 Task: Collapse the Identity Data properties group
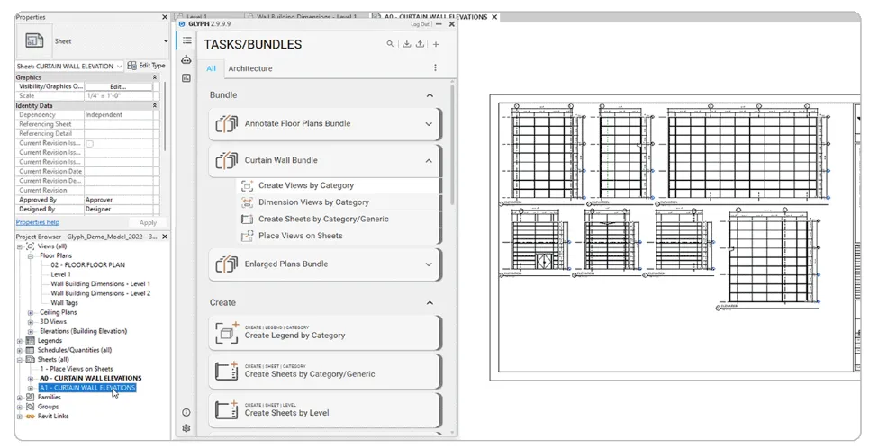pos(155,105)
